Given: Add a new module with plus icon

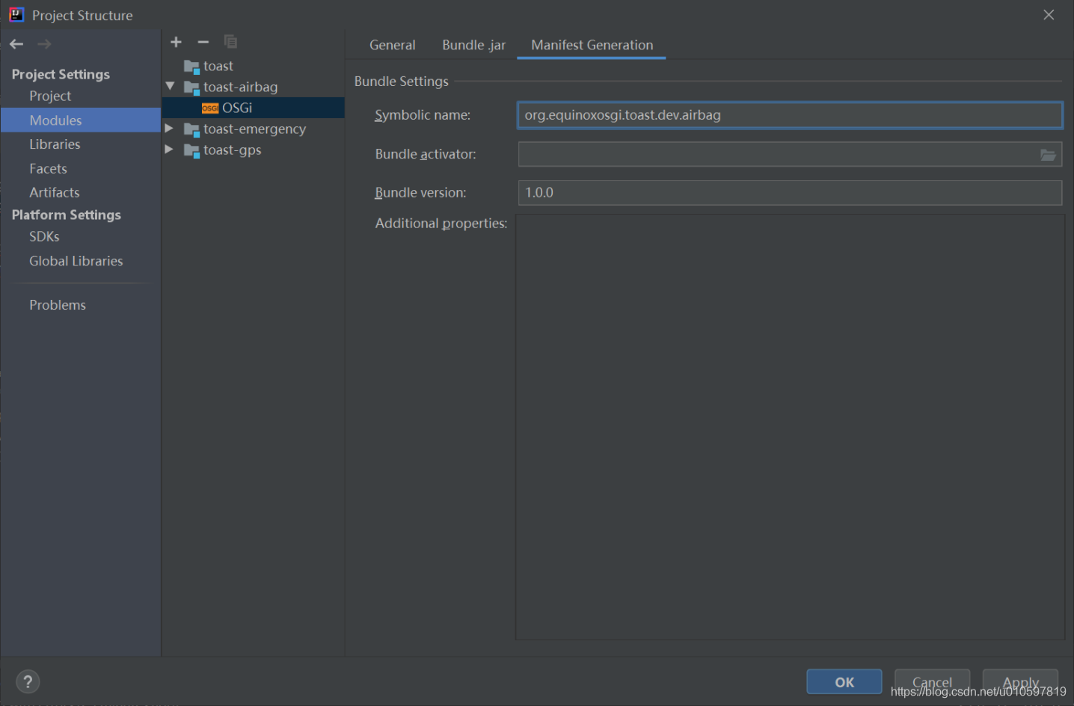Looking at the screenshot, I should point(176,42).
